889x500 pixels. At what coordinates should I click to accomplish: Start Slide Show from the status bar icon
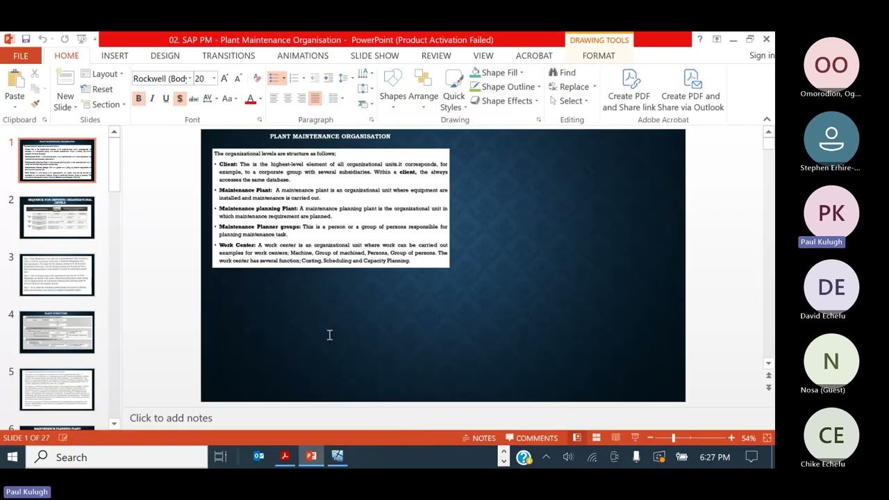635,437
